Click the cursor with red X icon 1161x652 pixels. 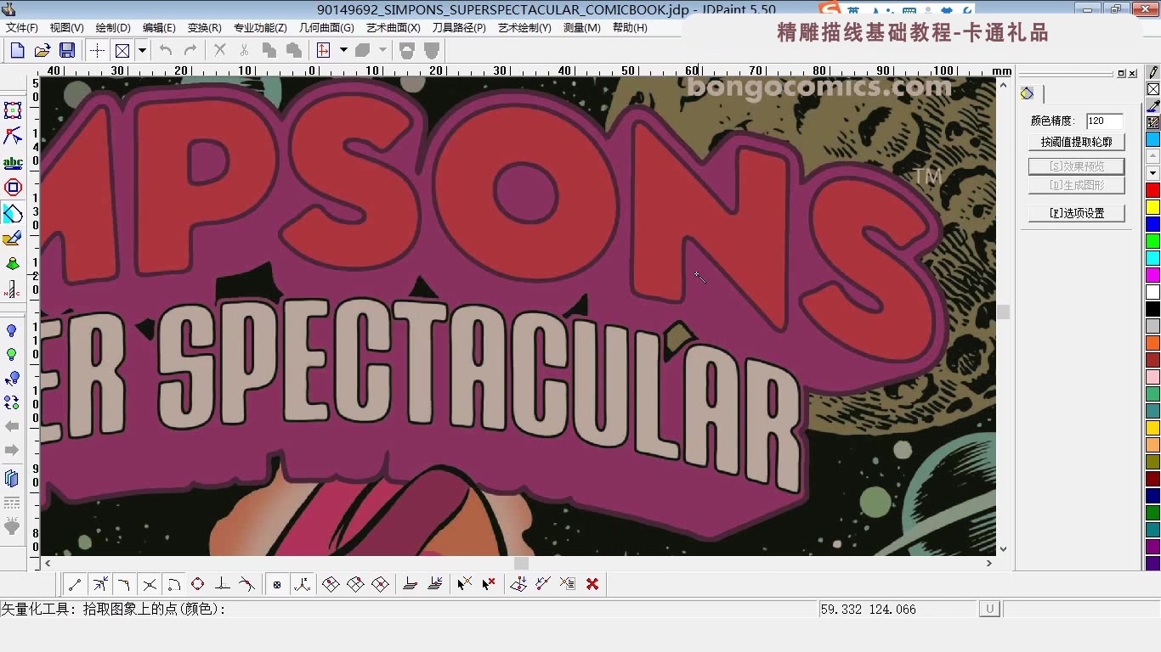(x=489, y=584)
